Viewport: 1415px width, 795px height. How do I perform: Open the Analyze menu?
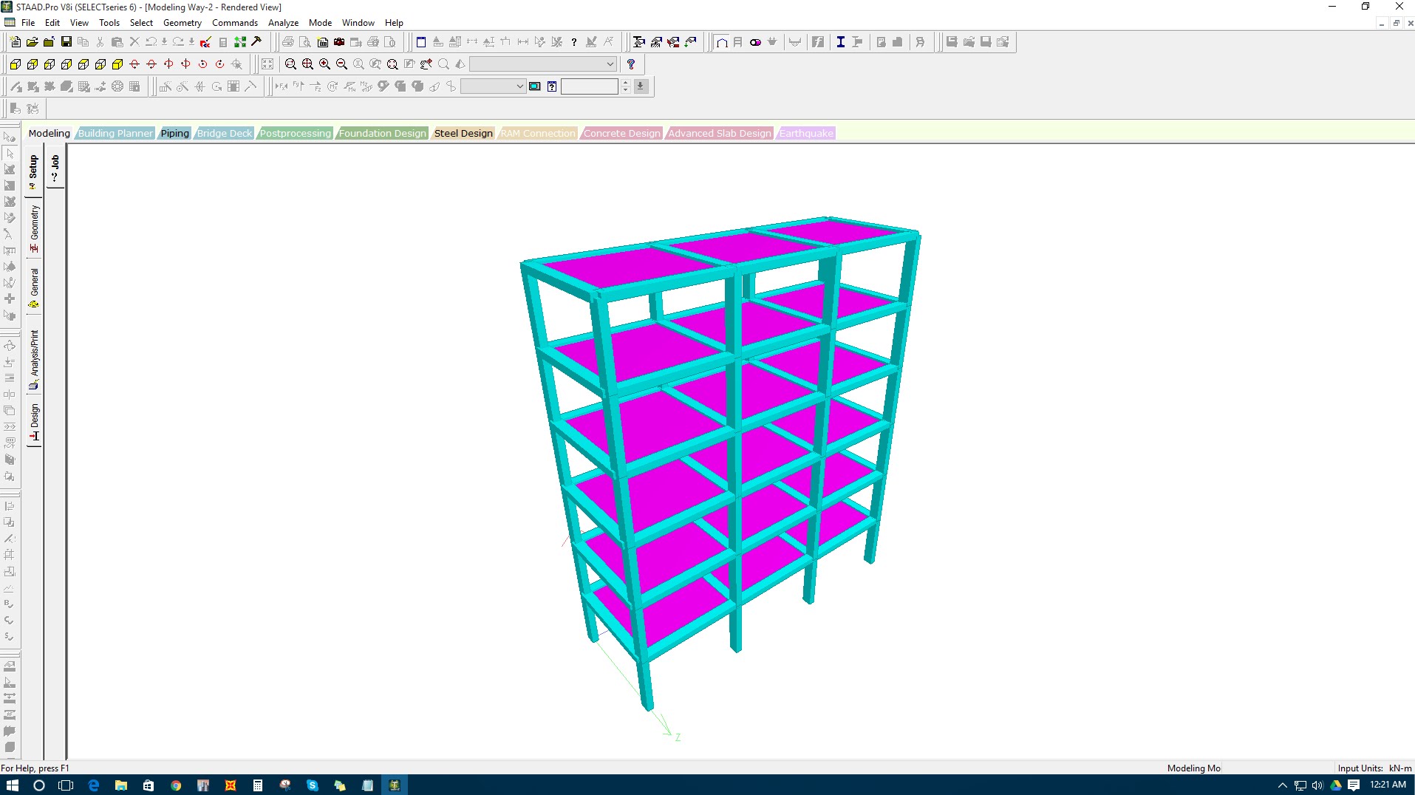pyautogui.click(x=283, y=23)
